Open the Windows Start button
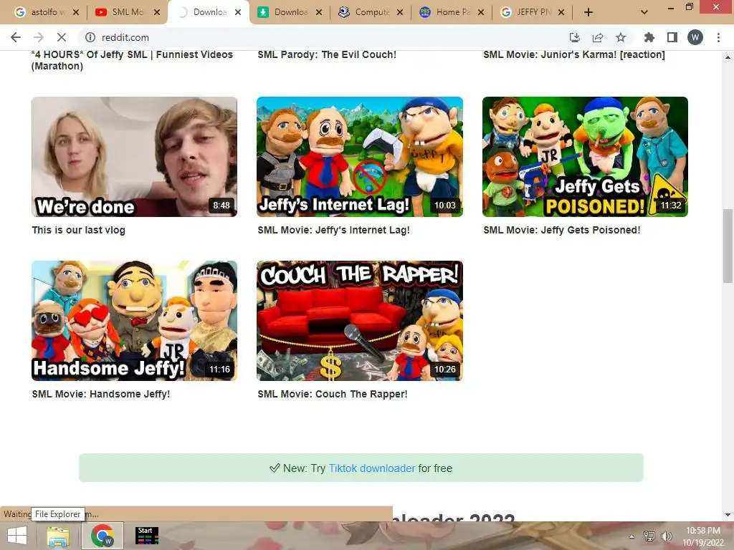 point(17,536)
